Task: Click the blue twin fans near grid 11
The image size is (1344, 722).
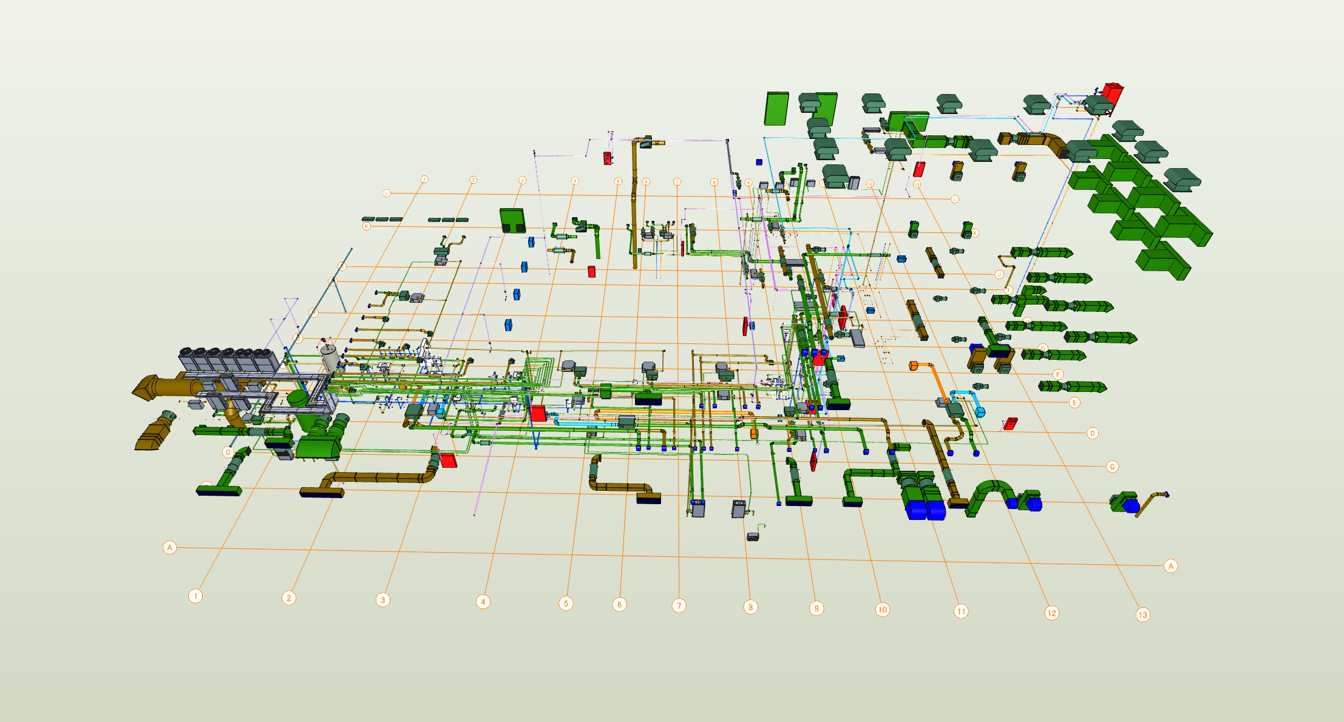Action: click(x=926, y=509)
